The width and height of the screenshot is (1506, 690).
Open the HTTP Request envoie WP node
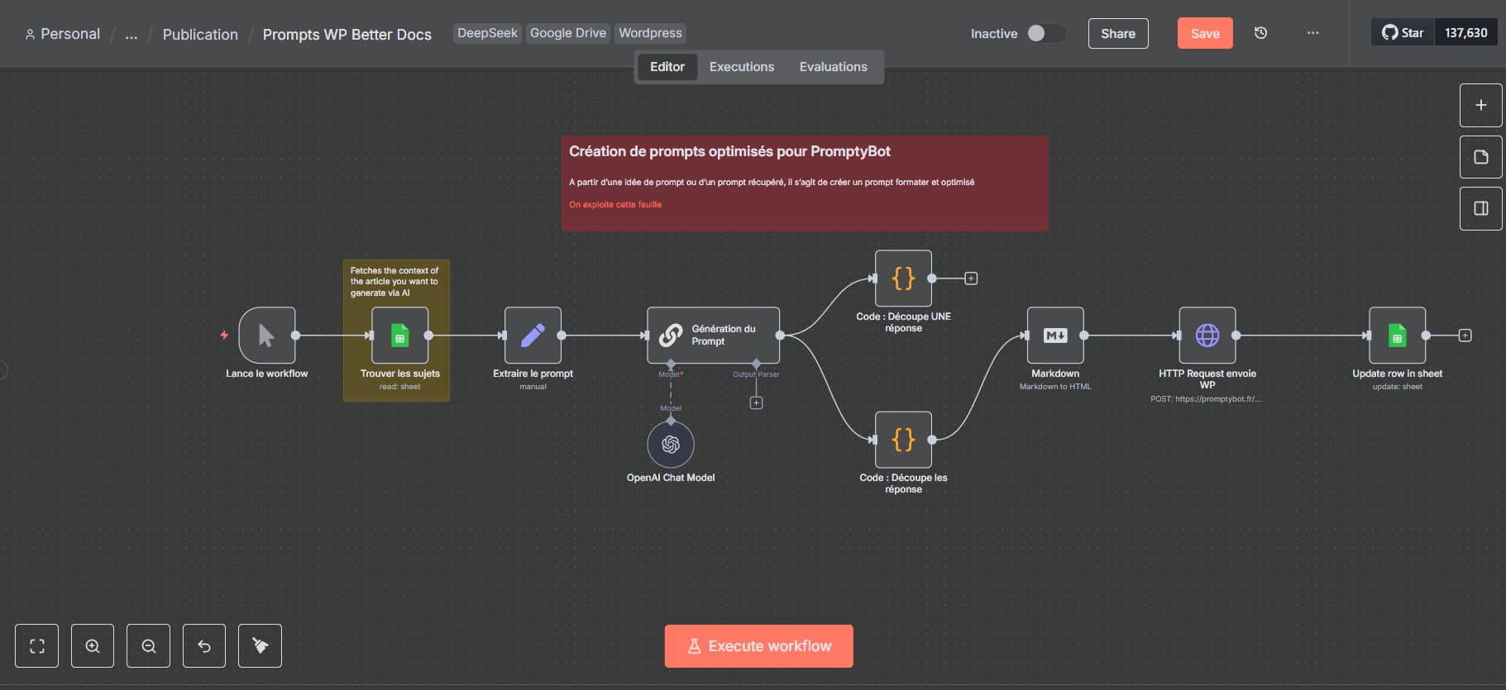click(x=1207, y=335)
